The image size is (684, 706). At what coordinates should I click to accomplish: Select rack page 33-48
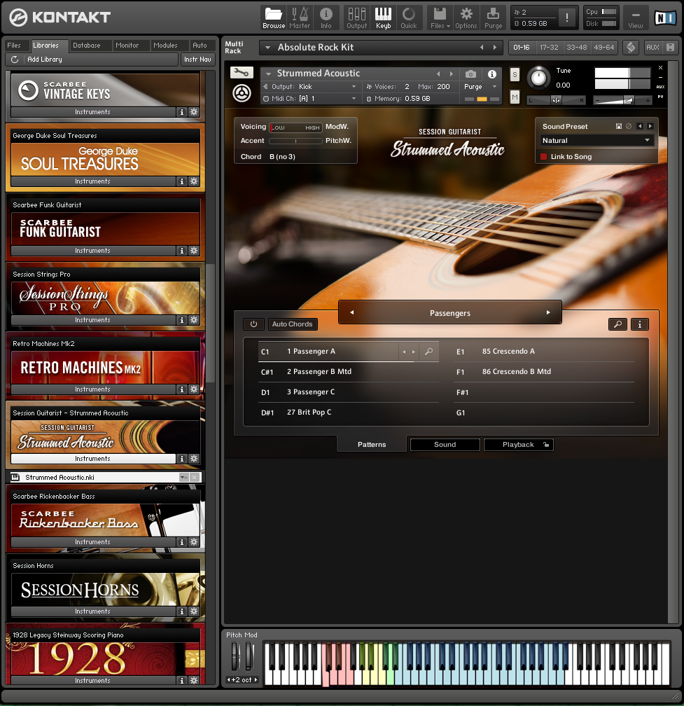coord(576,48)
